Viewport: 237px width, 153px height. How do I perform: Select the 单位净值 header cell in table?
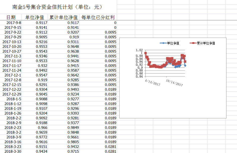coord(35,17)
